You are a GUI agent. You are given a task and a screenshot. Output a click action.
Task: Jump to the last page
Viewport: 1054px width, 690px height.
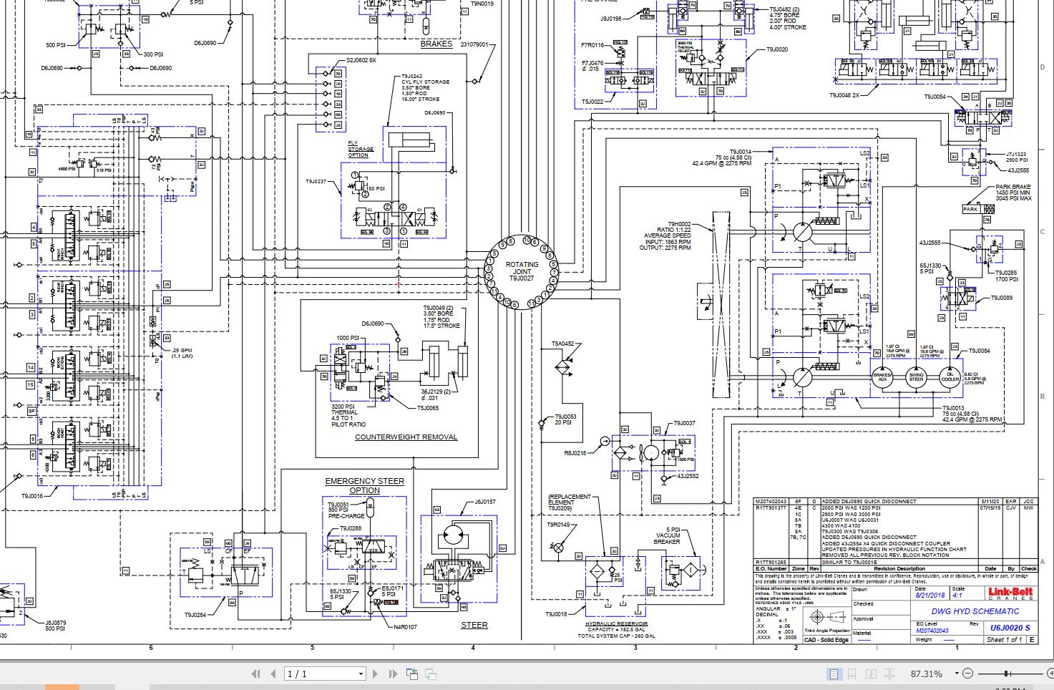click(x=392, y=674)
